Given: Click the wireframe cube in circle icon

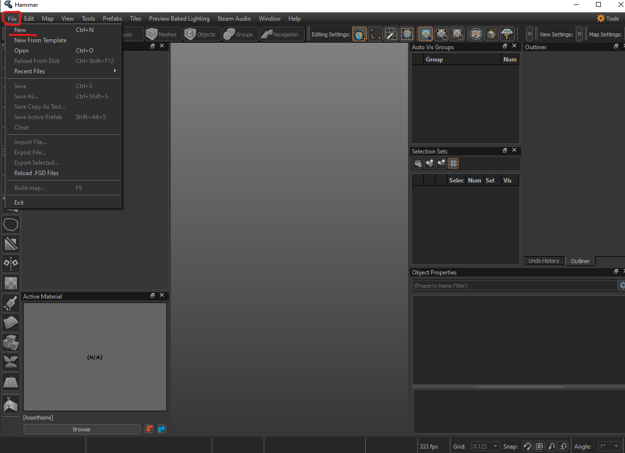Looking at the screenshot, I should (476, 34).
